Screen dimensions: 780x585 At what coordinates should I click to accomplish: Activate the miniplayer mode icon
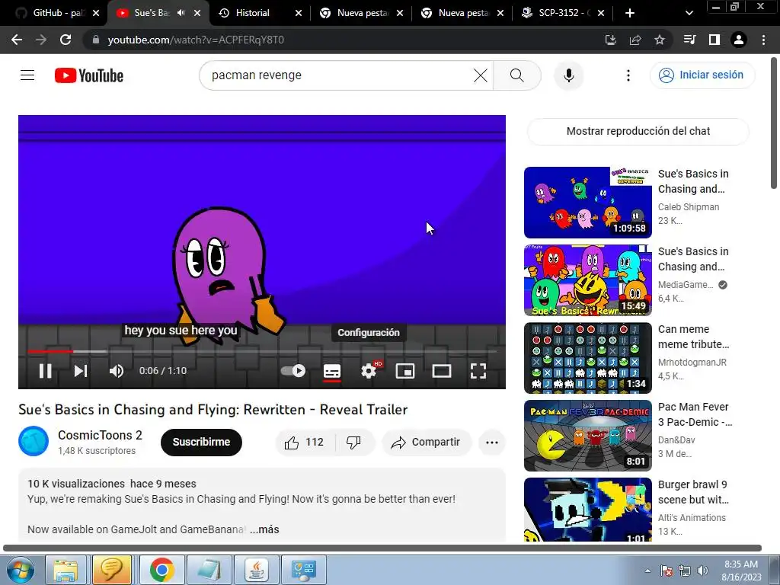pyautogui.click(x=405, y=371)
